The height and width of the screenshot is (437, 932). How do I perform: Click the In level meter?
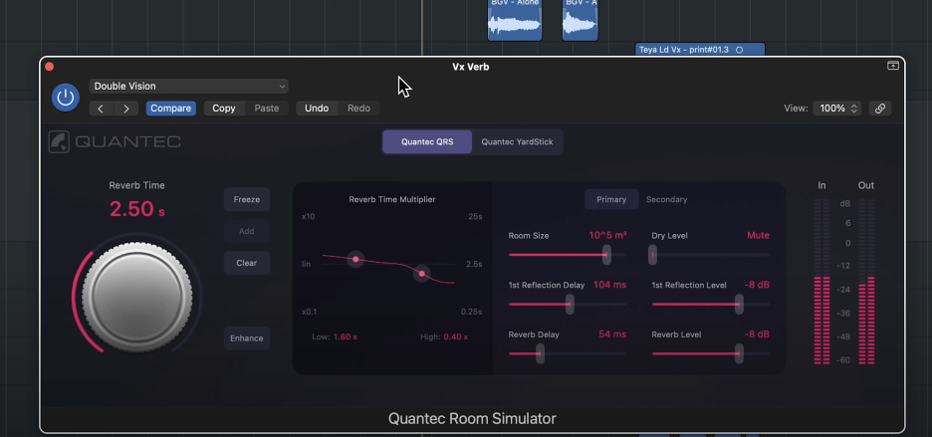[821, 282]
